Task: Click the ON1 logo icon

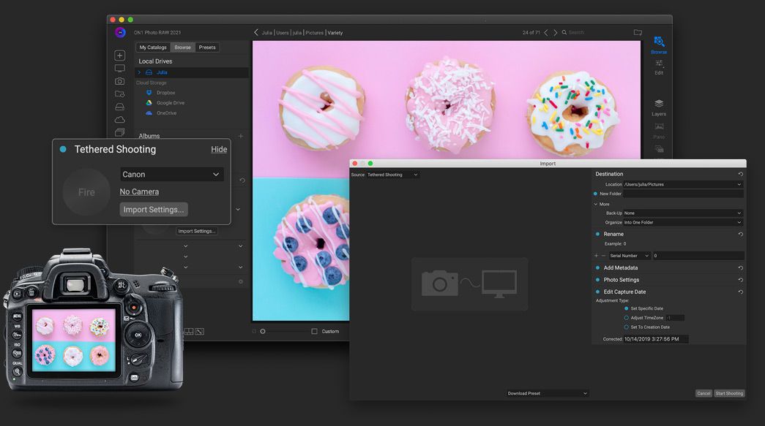Action: (x=120, y=33)
